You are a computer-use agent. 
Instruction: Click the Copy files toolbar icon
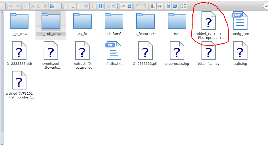pyautogui.click(x=26, y=6)
